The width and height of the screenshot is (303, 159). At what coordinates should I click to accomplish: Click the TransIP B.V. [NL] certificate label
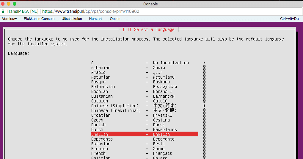point(22,11)
